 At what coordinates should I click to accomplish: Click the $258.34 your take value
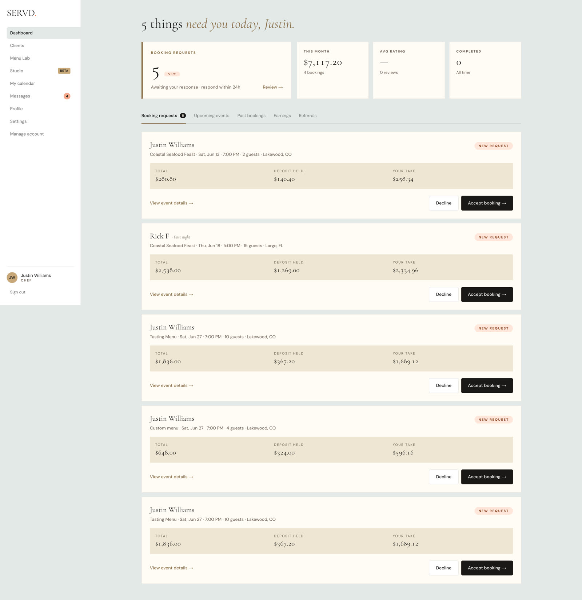pyautogui.click(x=403, y=179)
